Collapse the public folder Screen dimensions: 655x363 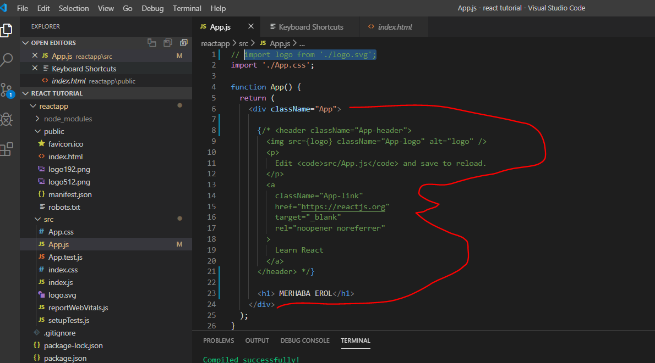click(x=53, y=131)
